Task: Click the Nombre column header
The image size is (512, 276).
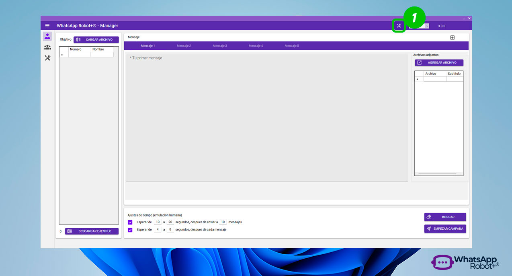Action: (102, 49)
